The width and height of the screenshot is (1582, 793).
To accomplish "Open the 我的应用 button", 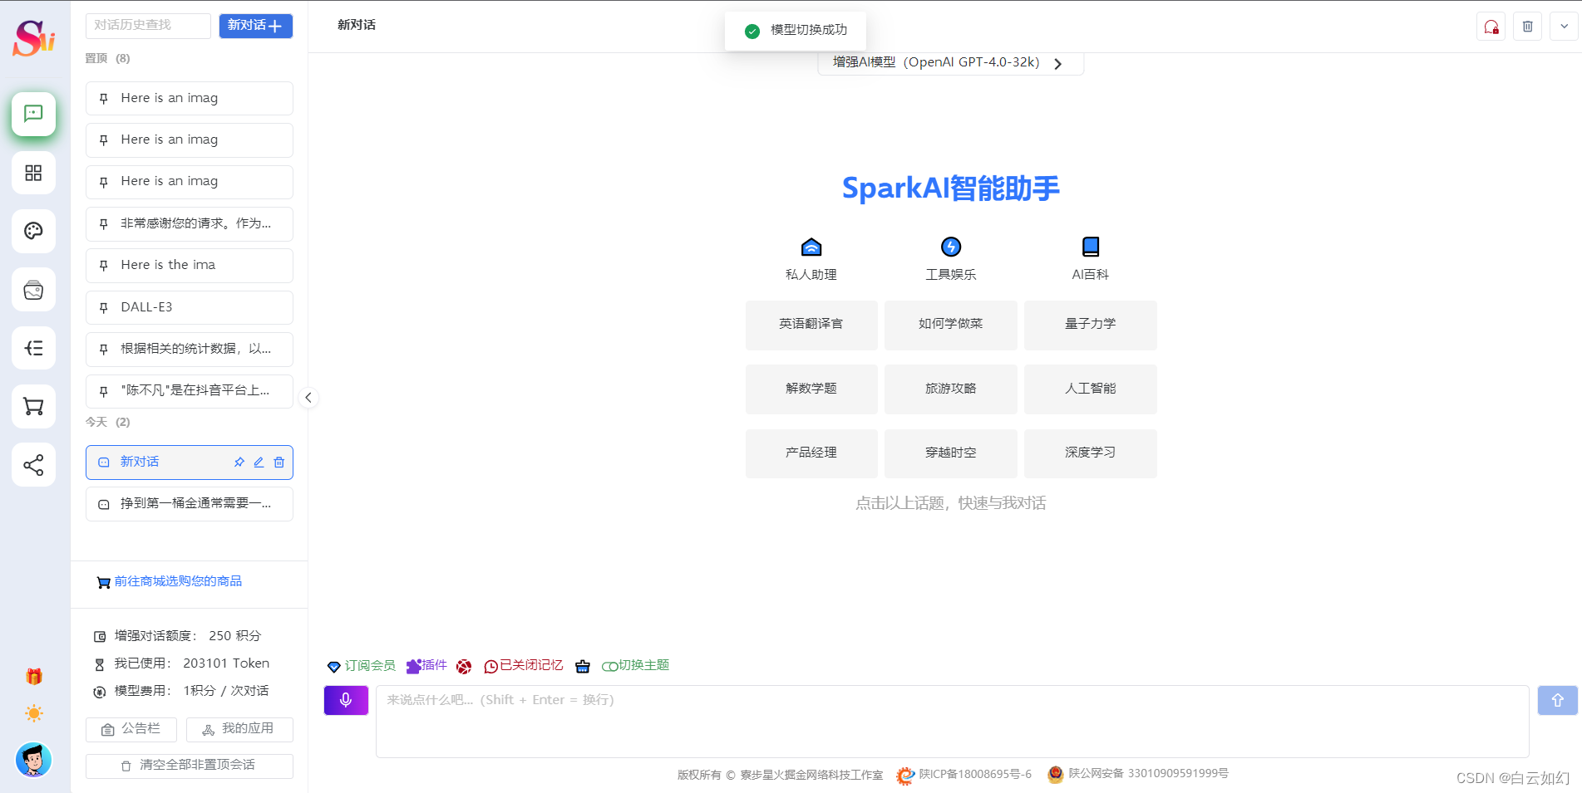I will tap(239, 729).
